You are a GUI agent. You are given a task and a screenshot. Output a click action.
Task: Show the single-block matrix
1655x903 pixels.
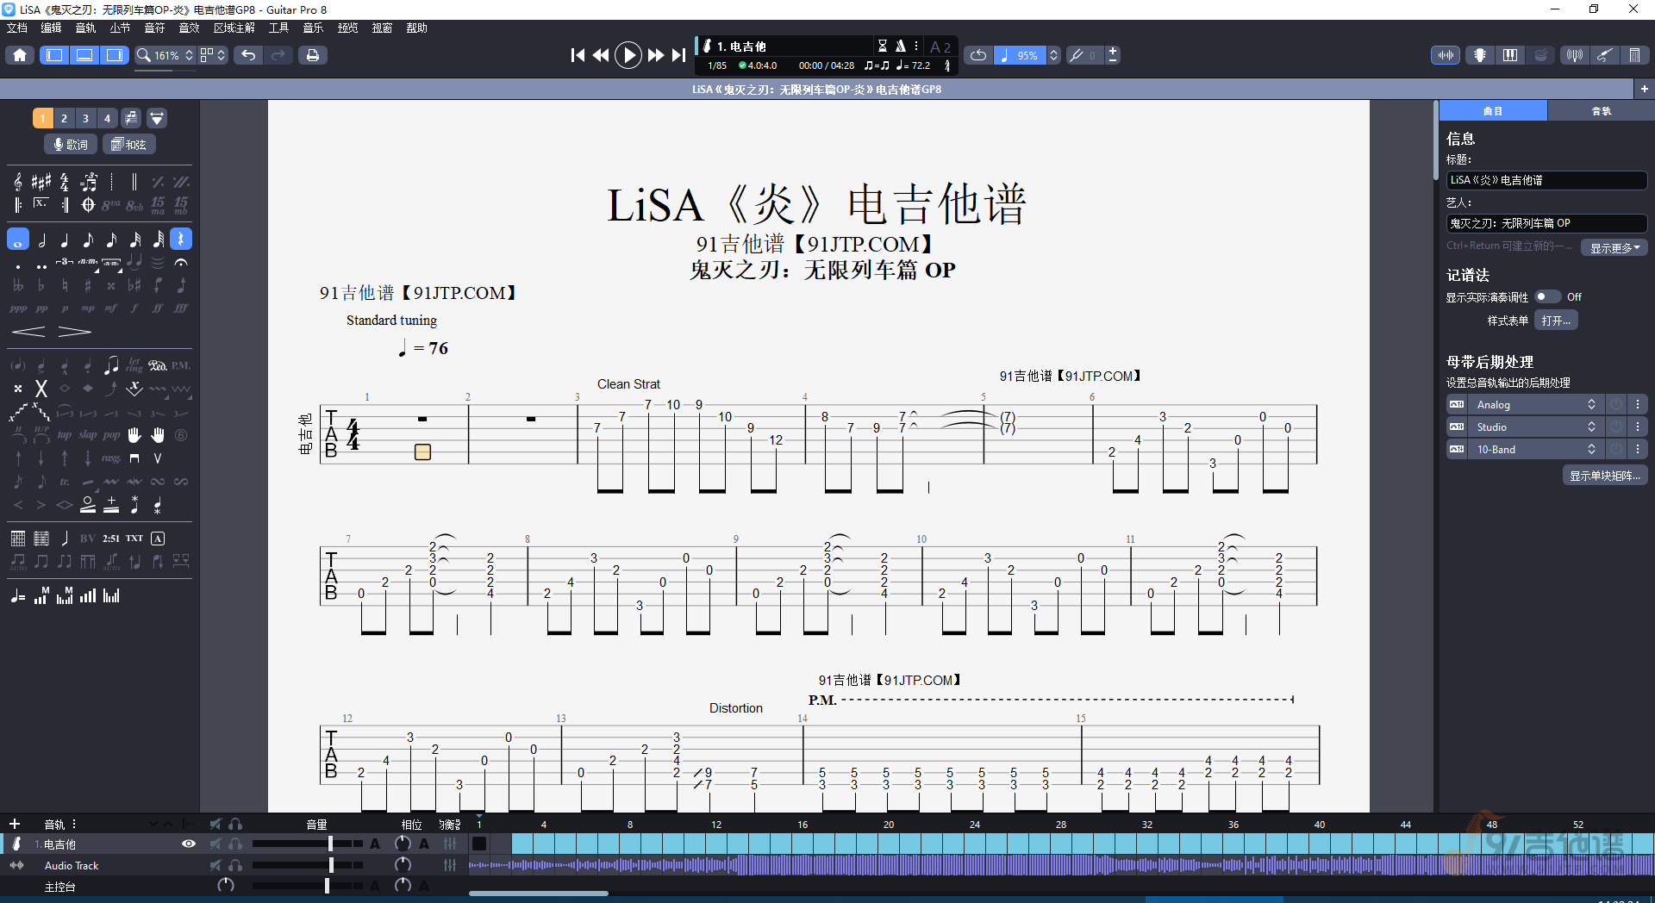click(1604, 476)
